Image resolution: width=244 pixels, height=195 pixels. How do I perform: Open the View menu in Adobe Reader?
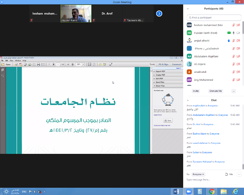coord(11,60)
